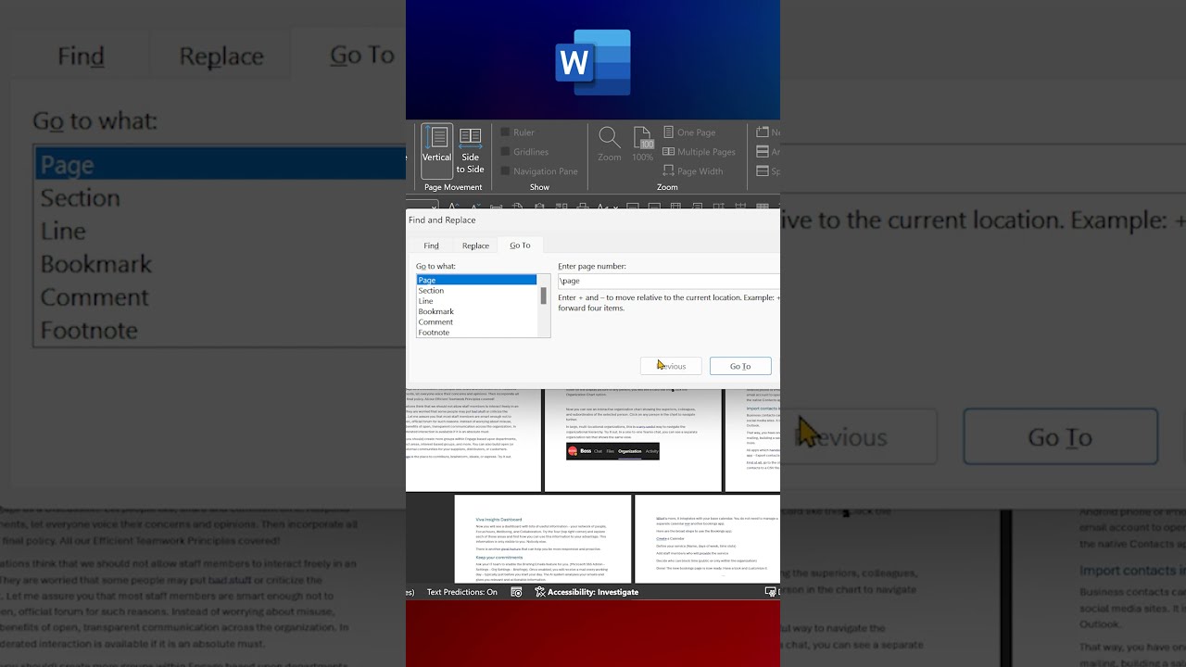Click the Go To button in dialog
Screen dimensions: 1186x667
coord(740,366)
